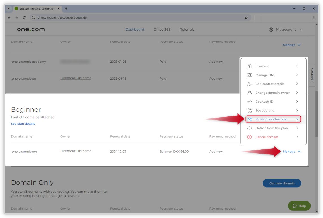Click the Detach from this plan icon
323x218 pixels.
(249, 128)
